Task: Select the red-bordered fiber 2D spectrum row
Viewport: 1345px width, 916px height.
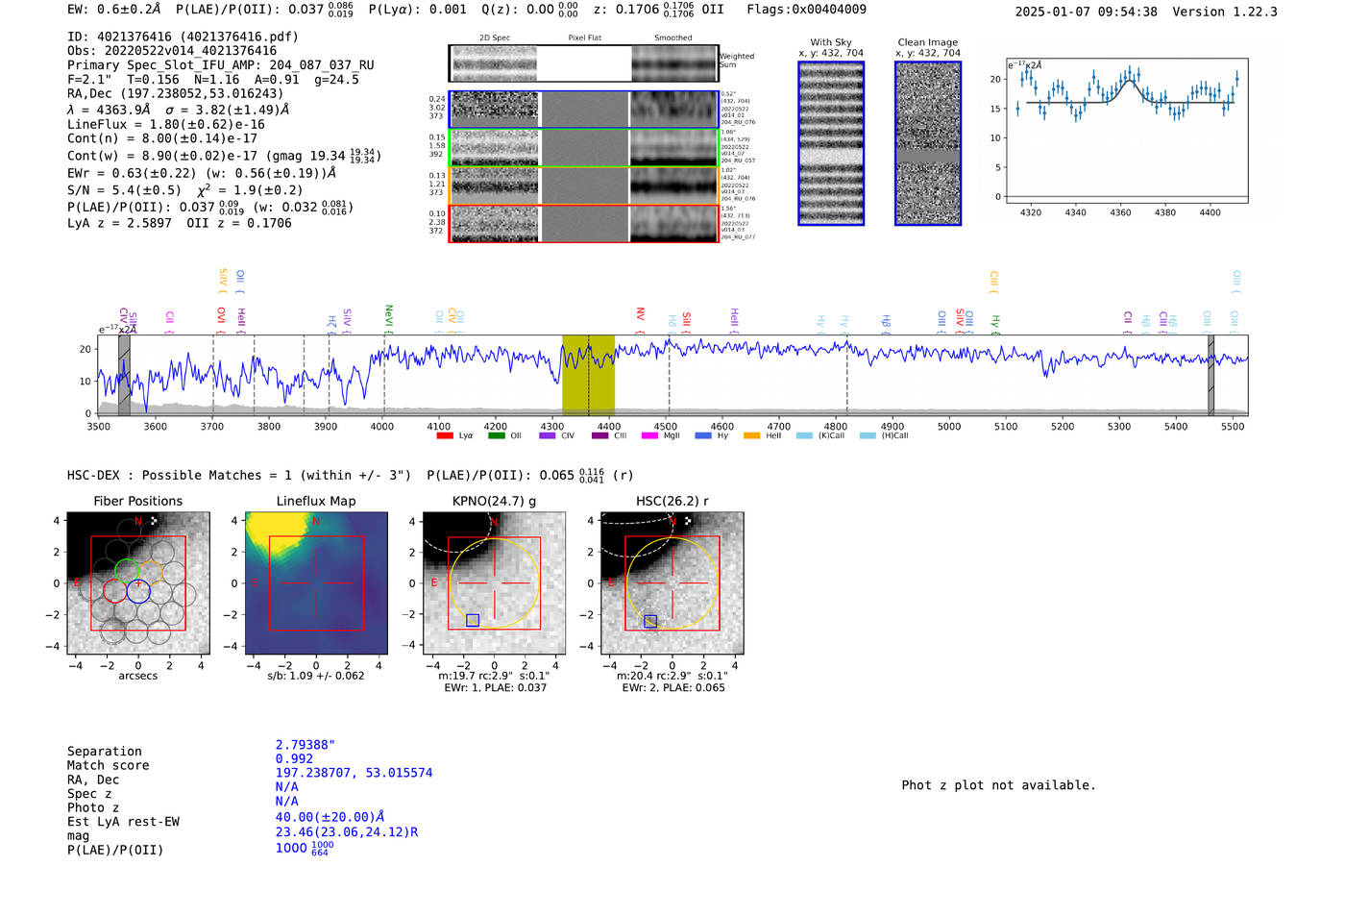Action: click(584, 223)
